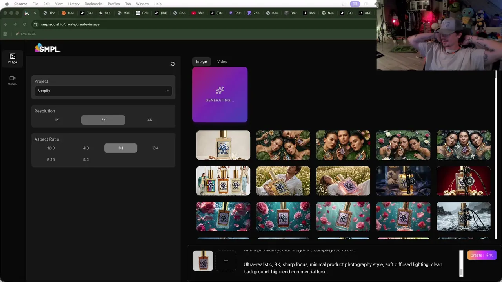Choose the 4:3 aspect ratio
This screenshot has width=502, height=282.
(x=86, y=148)
